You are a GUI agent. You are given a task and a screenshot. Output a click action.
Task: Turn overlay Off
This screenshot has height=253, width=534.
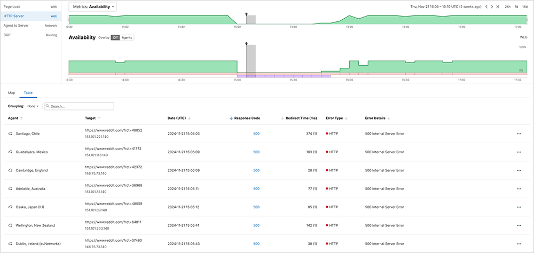[115, 38]
